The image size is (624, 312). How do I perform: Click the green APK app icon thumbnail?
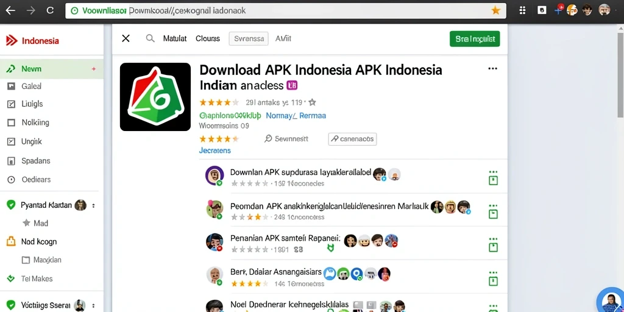155,97
